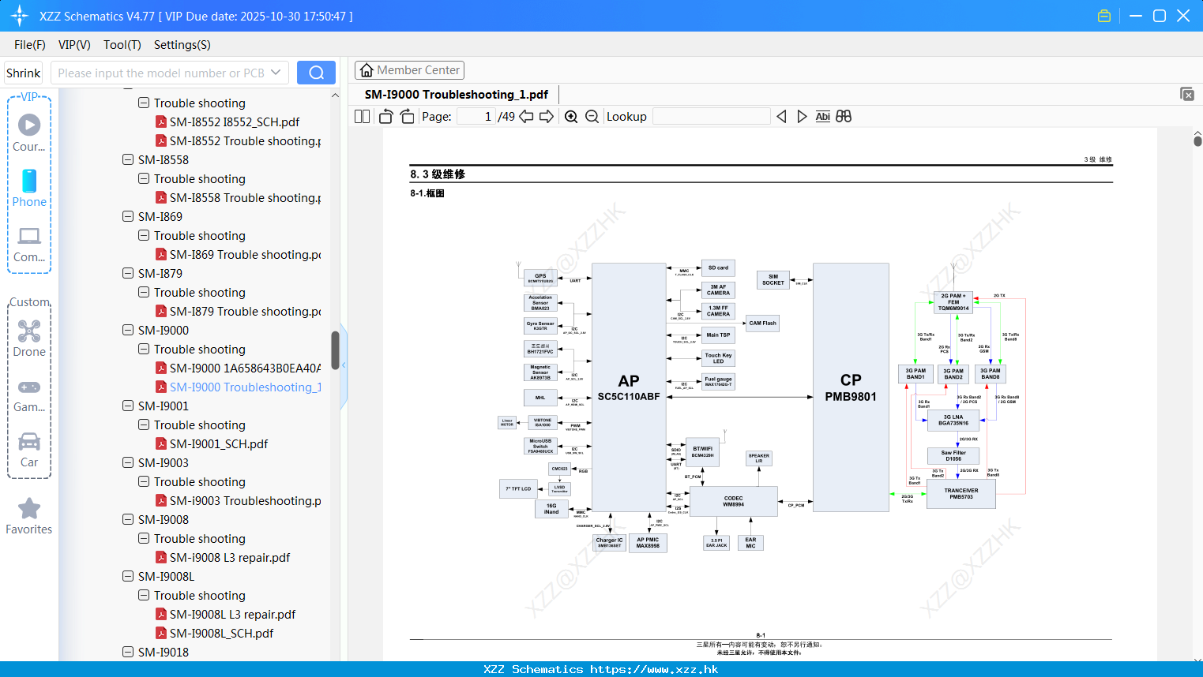1203x677 pixels.
Task: Collapse the SM-I9018 tree node
Action: (128, 652)
